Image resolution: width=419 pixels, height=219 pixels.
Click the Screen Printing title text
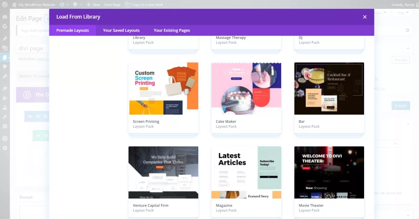[146, 122]
